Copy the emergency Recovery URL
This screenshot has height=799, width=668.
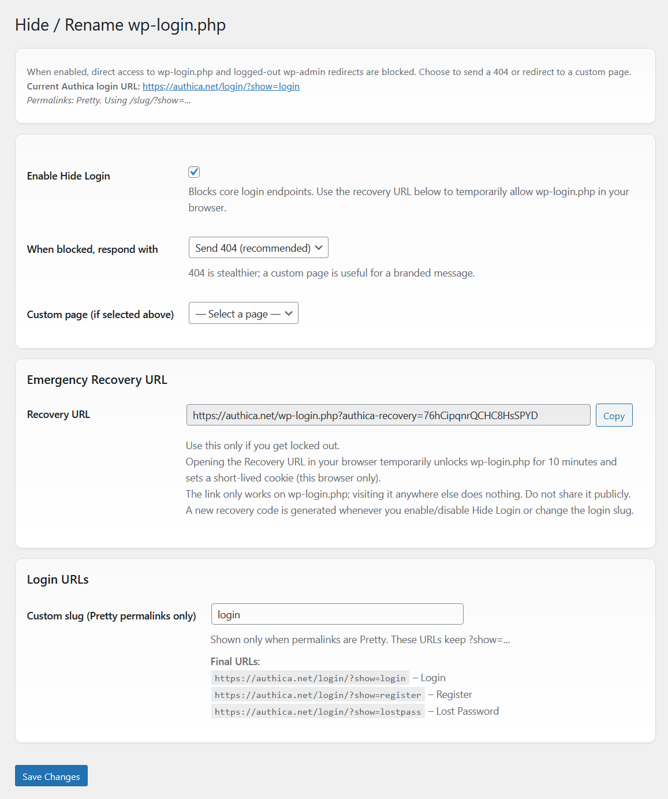[x=614, y=415]
